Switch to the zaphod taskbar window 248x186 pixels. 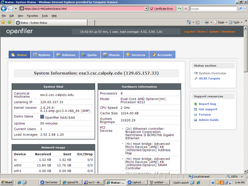137,182
